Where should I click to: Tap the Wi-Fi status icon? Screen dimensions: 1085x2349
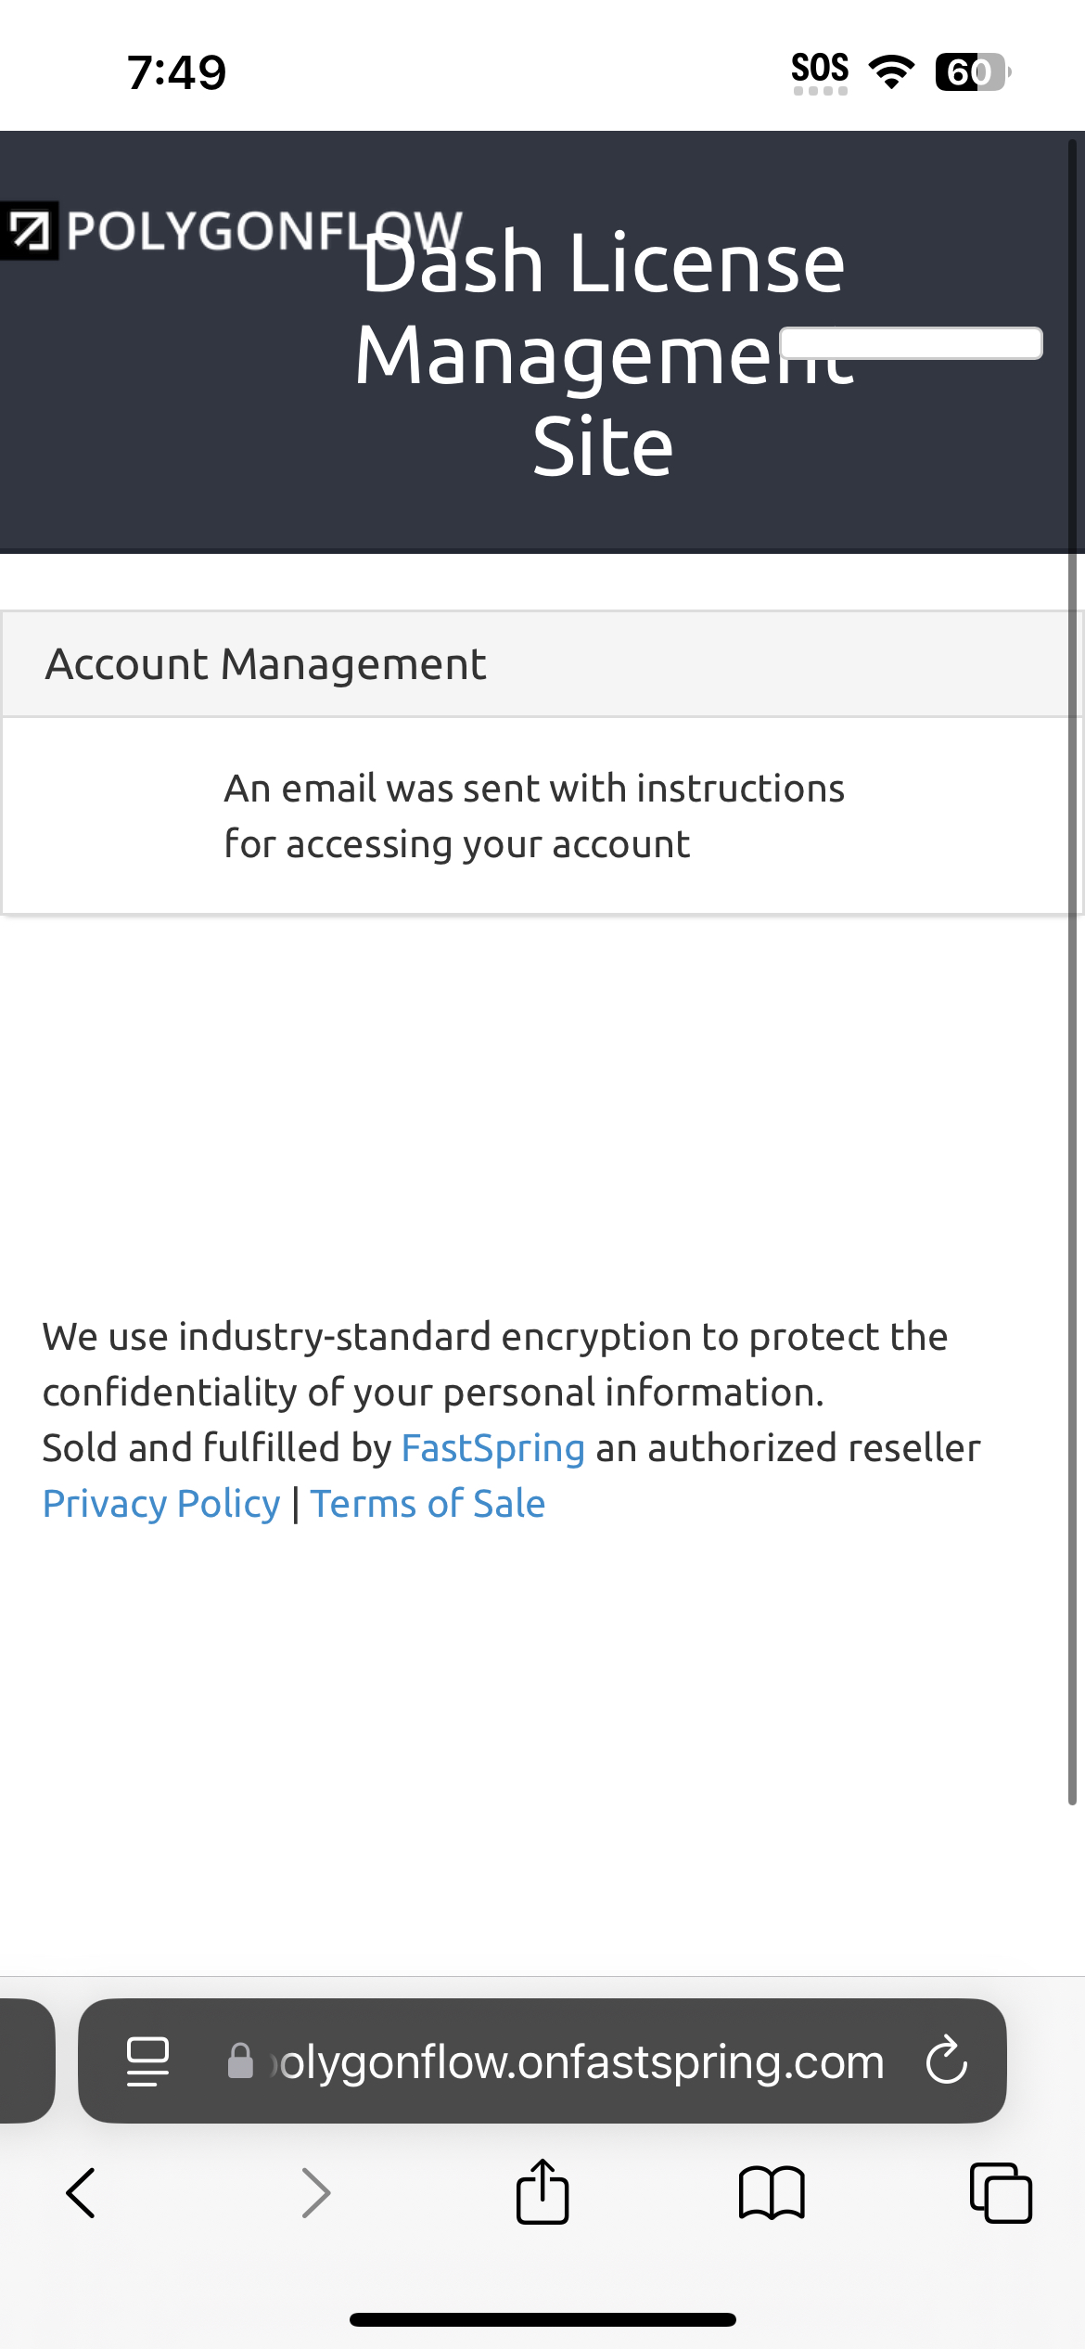tap(890, 72)
